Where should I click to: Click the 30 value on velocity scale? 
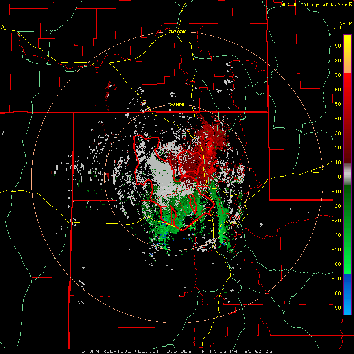click(x=338, y=133)
